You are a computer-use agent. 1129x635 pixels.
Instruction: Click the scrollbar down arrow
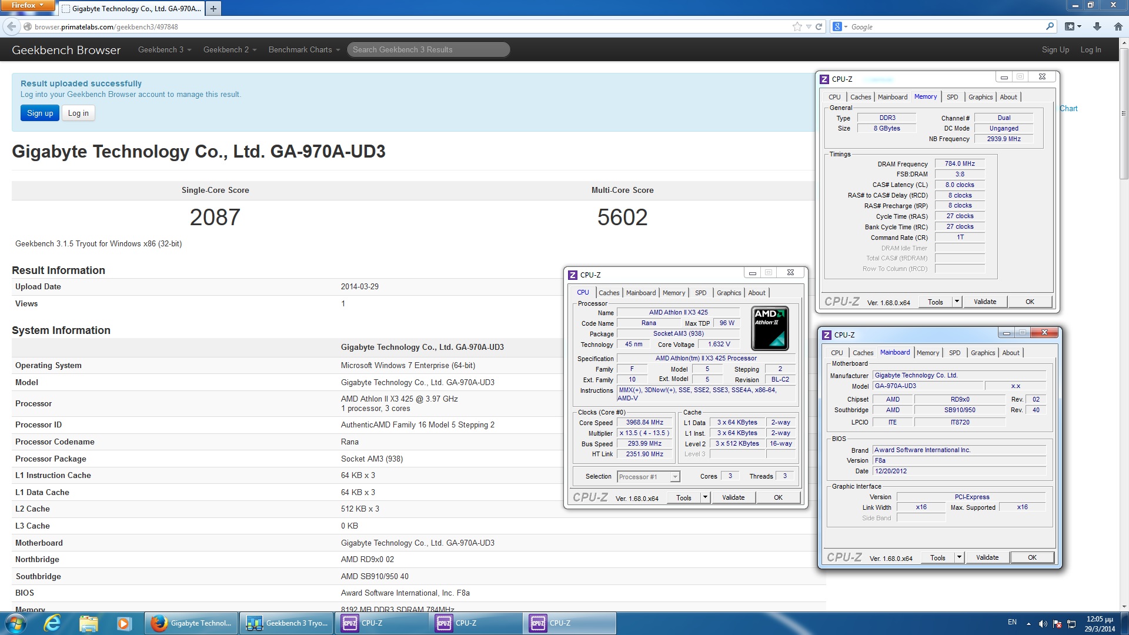[1124, 607]
